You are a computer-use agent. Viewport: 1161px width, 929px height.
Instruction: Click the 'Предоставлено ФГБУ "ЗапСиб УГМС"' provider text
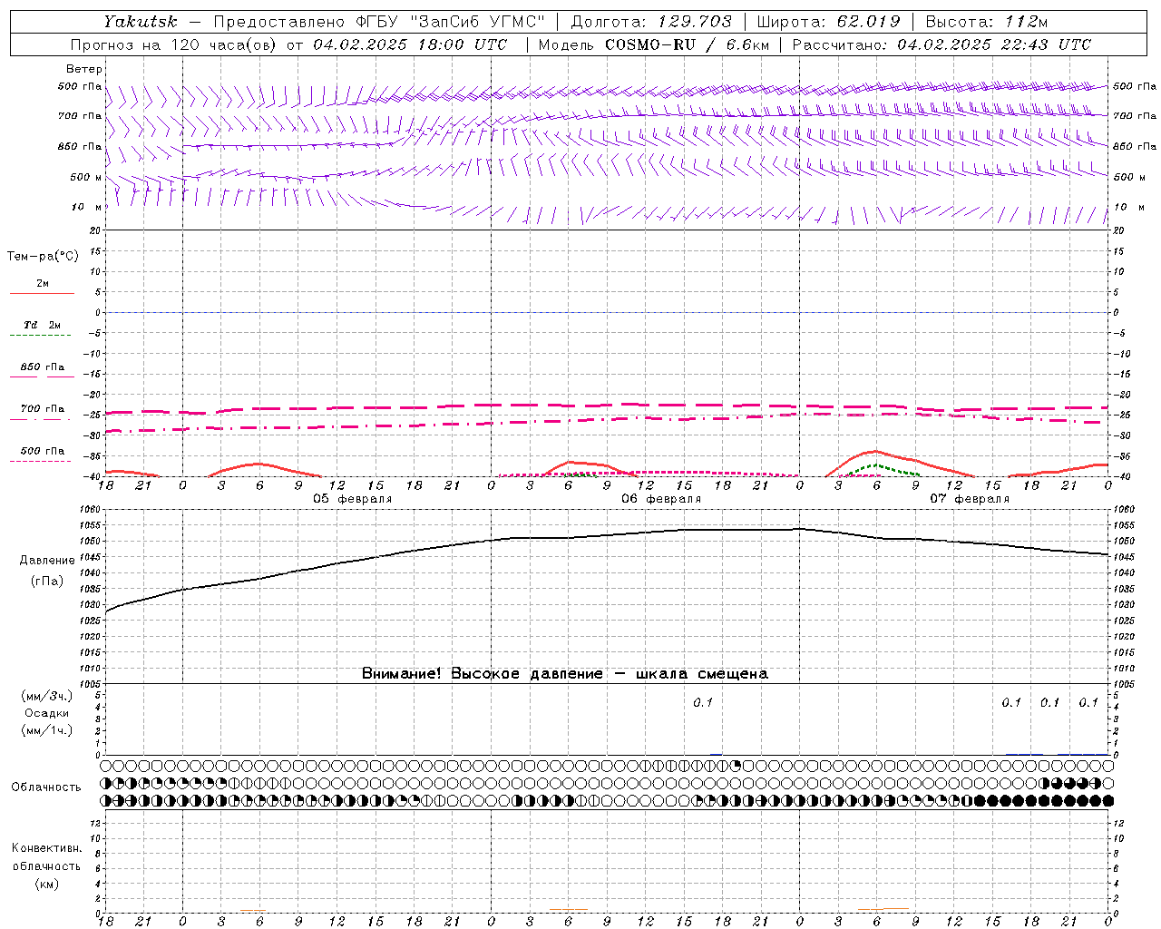pyautogui.click(x=379, y=22)
